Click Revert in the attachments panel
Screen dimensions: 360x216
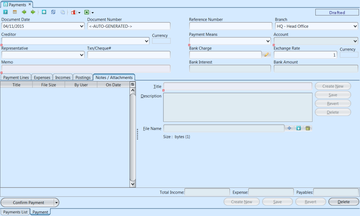coord(333,104)
